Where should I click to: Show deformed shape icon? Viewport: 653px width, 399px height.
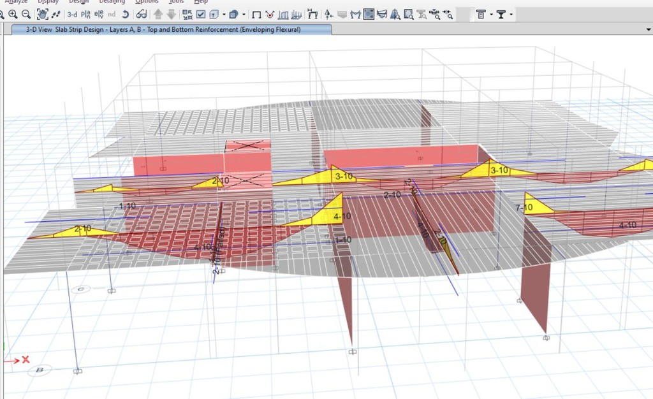[355, 15]
